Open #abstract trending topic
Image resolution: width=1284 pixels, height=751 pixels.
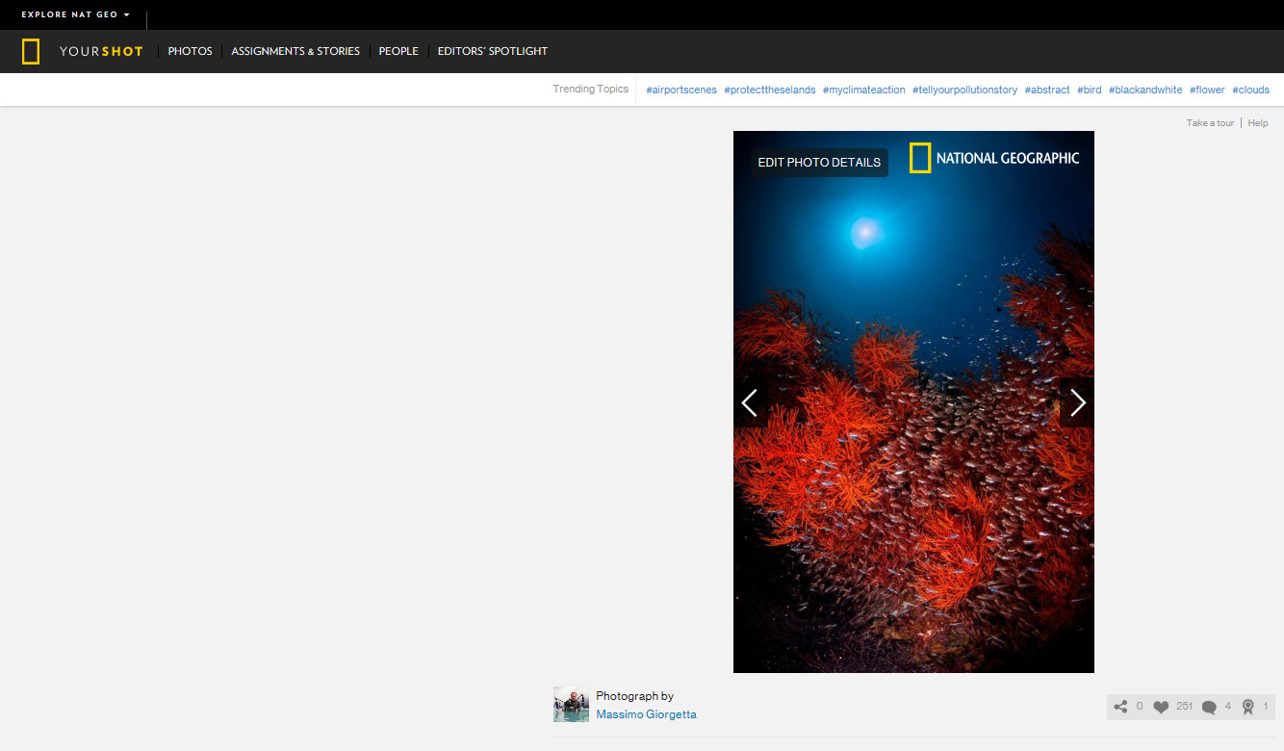(1047, 90)
